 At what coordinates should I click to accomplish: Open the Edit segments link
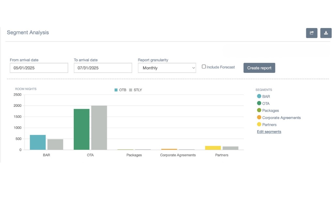269,132
